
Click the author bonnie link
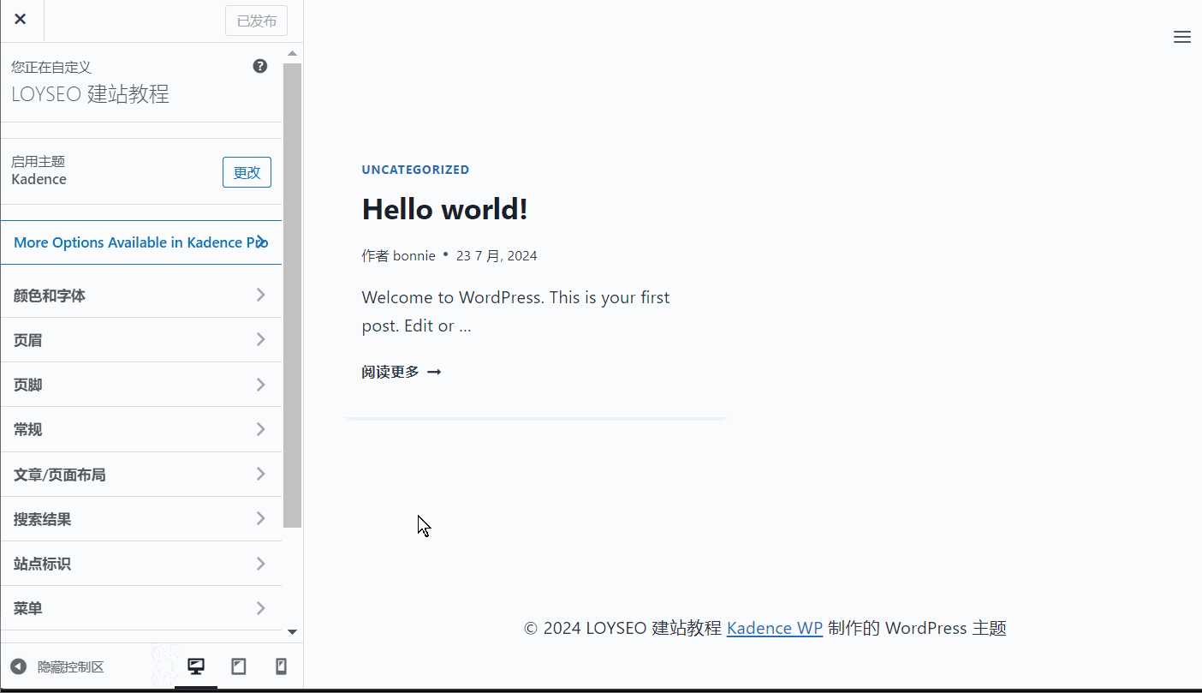414,255
